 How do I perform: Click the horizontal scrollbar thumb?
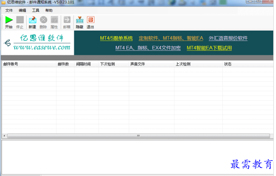pyautogui.click(x=138, y=136)
